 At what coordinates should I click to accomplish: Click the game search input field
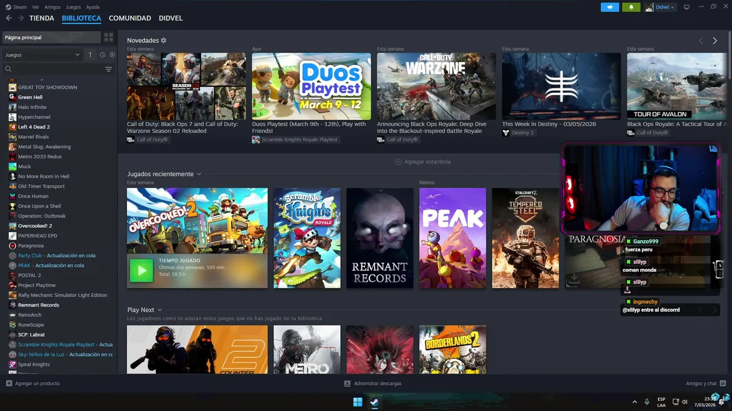[57, 69]
